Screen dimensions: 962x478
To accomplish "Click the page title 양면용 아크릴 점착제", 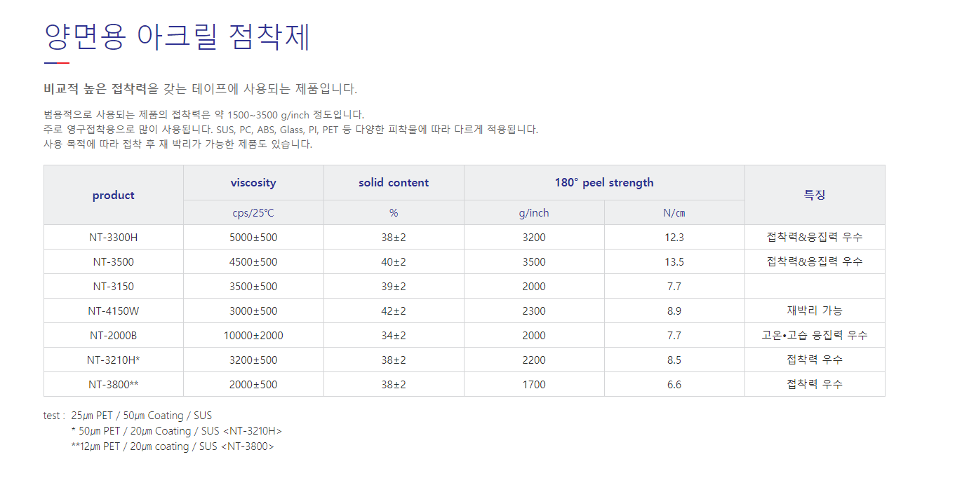I will click(177, 36).
